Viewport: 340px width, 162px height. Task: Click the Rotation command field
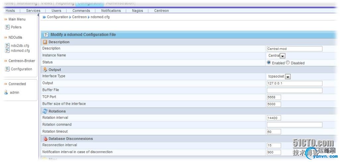point(295,125)
